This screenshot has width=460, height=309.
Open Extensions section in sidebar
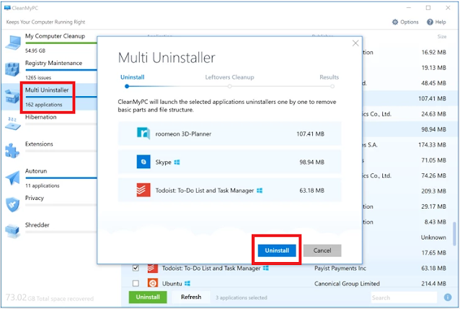point(39,144)
